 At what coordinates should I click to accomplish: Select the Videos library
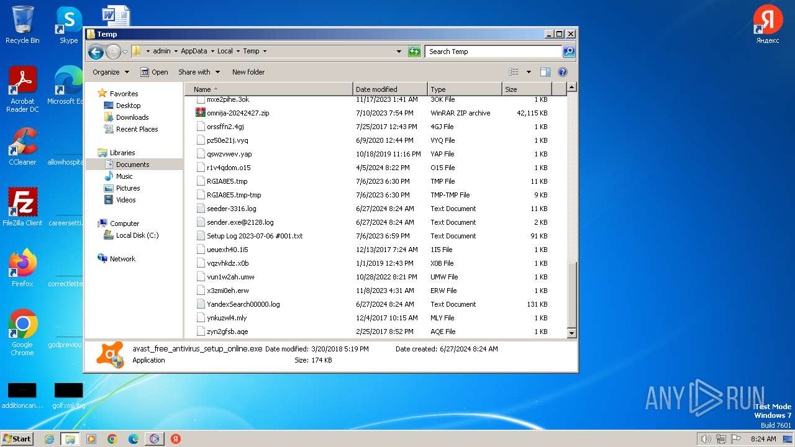[125, 200]
